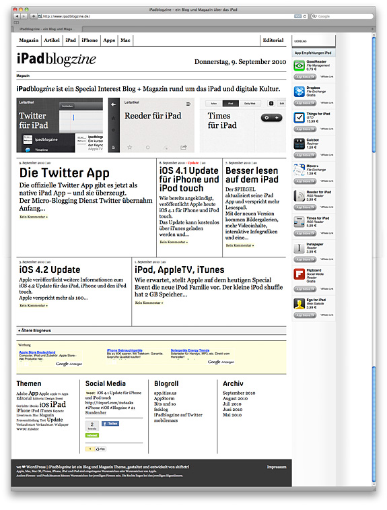This screenshot has height=510, width=387.
Task: Click the Facebook Teilen share button
Action: pyautogui.click(x=110, y=424)
